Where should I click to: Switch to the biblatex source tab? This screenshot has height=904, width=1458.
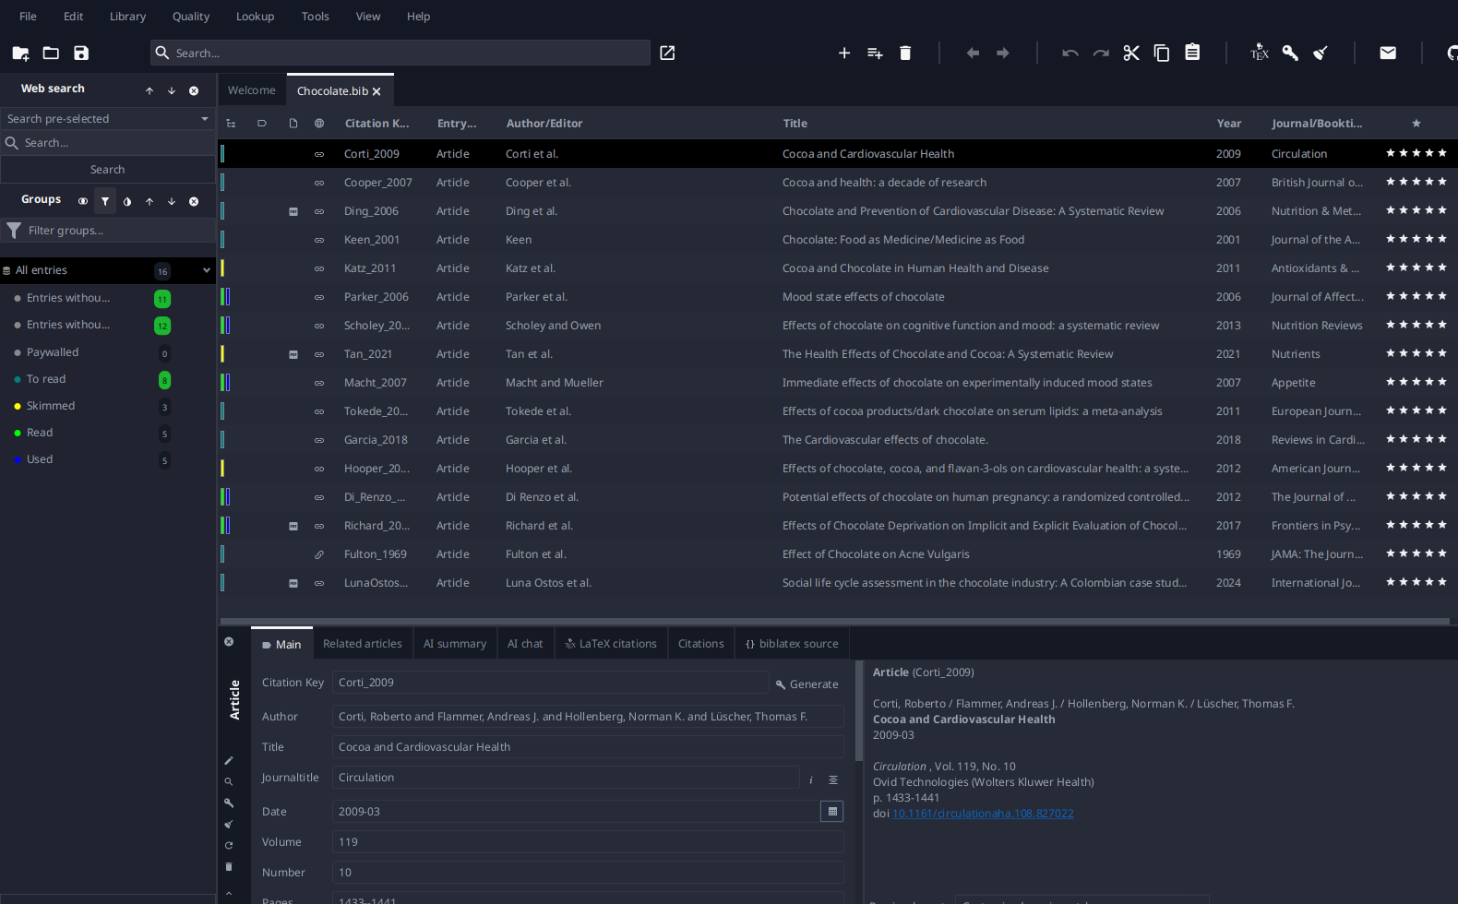793,644
